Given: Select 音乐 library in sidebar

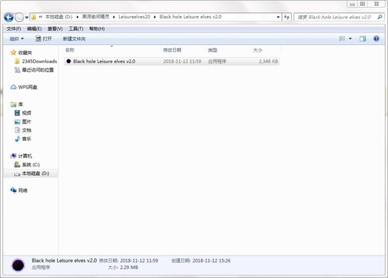Looking at the screenshot, I should tap(23, 139).
